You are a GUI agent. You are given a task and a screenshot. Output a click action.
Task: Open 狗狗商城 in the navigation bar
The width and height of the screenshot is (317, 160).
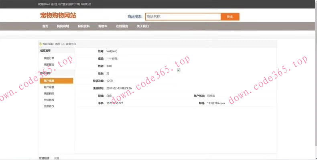click(63, 26)
